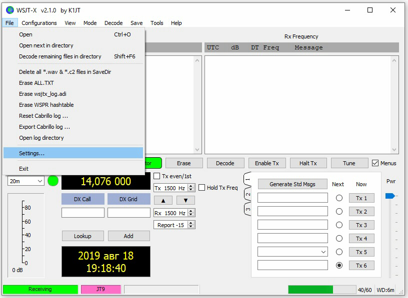Click the JT9 mode status indicator
The width and height of the screenshot is (408, 298).
click(x=101, y=289)
